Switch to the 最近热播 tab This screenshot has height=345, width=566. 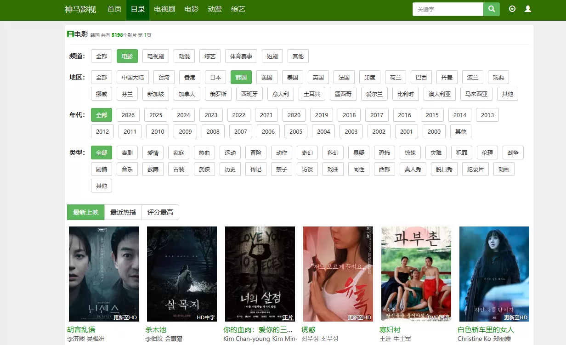(x=123, y=212)
